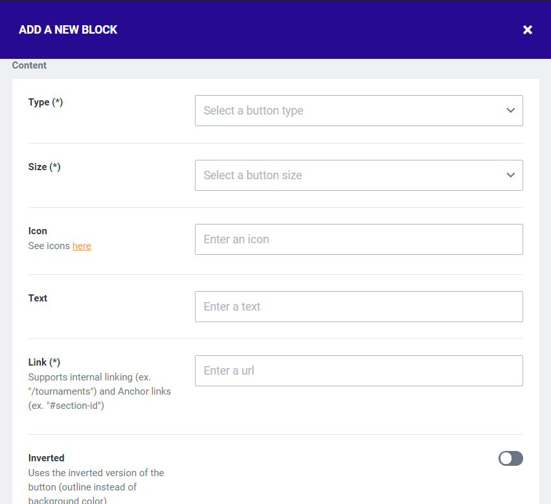Click the 'ADD A NEW BLOCK' header title
Image resolution: width=551 pixels, height=504 pixels.
(68, 30)
